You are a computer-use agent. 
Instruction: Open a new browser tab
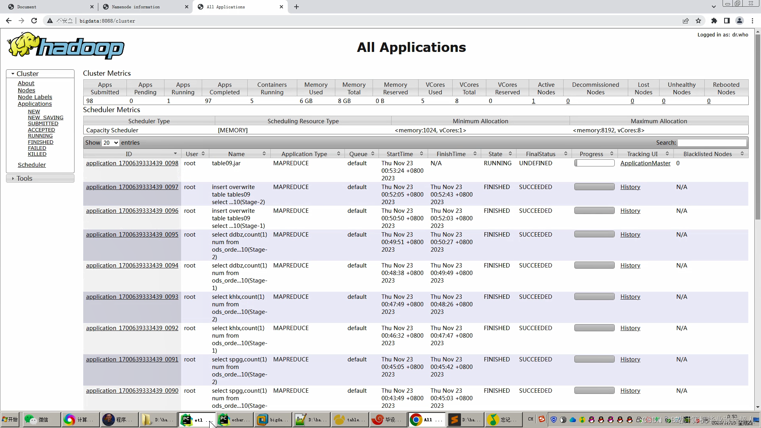click(x=296, y=7)
